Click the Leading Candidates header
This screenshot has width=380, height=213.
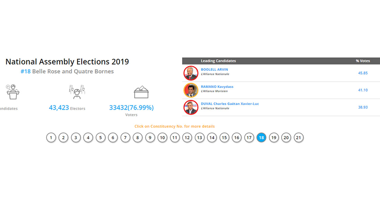click(x=218, y=61)
